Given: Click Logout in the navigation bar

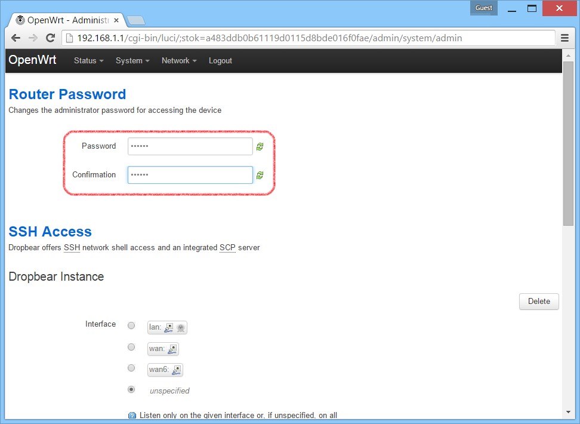Looking at the screenshot, I should click(x=220, y=61).
